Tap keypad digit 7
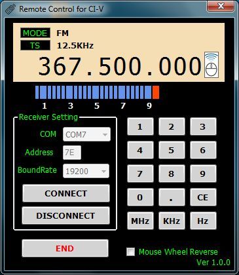 pos(140,174)
